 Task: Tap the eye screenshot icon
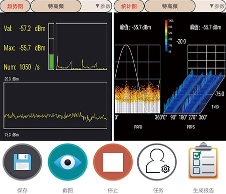[x=68, y=162]
